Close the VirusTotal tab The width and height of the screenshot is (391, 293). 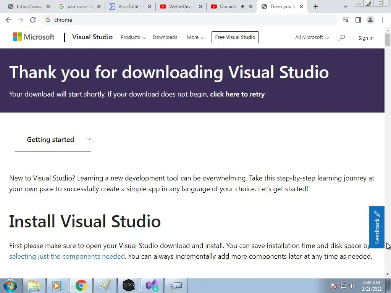click(x=150, y=6)
